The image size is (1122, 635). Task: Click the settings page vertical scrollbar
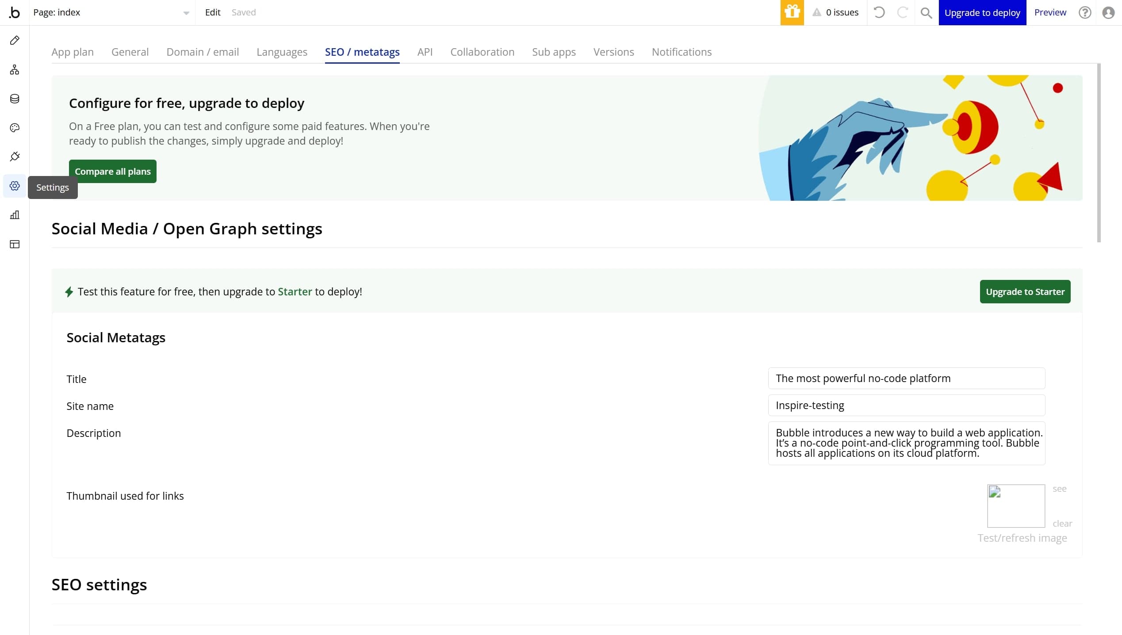1099,153
